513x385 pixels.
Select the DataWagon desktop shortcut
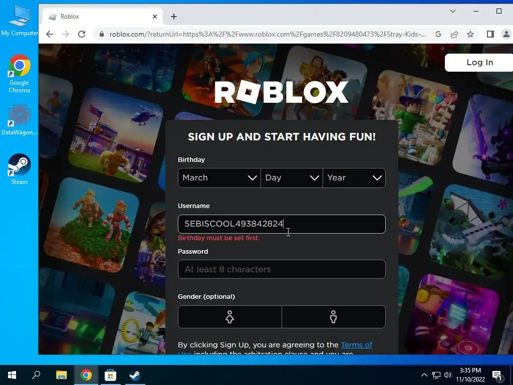point(20,120)
